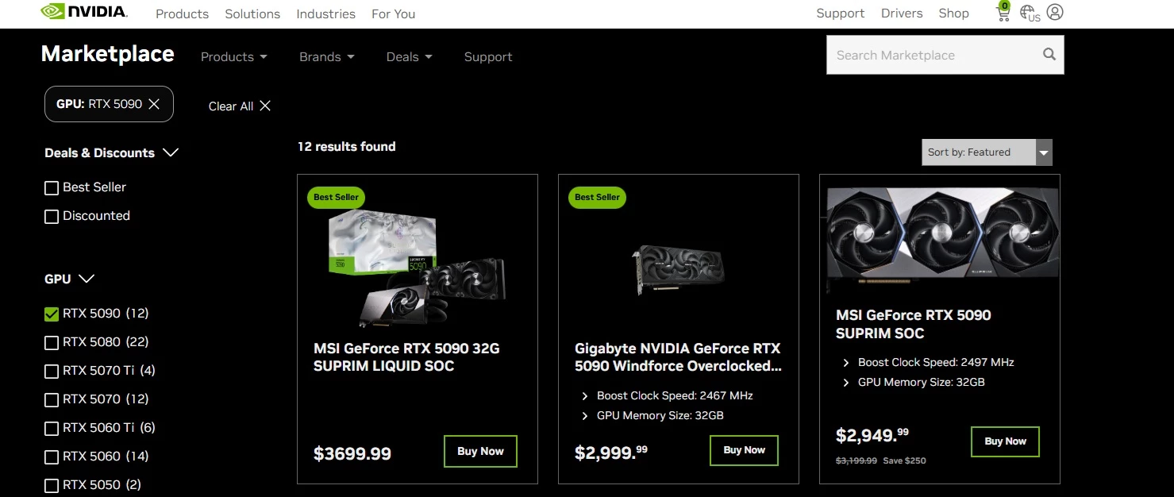Collapse the GPU filter section
Screen dimensions: 1174x497
pyautogui.click(x=87, y=279)
